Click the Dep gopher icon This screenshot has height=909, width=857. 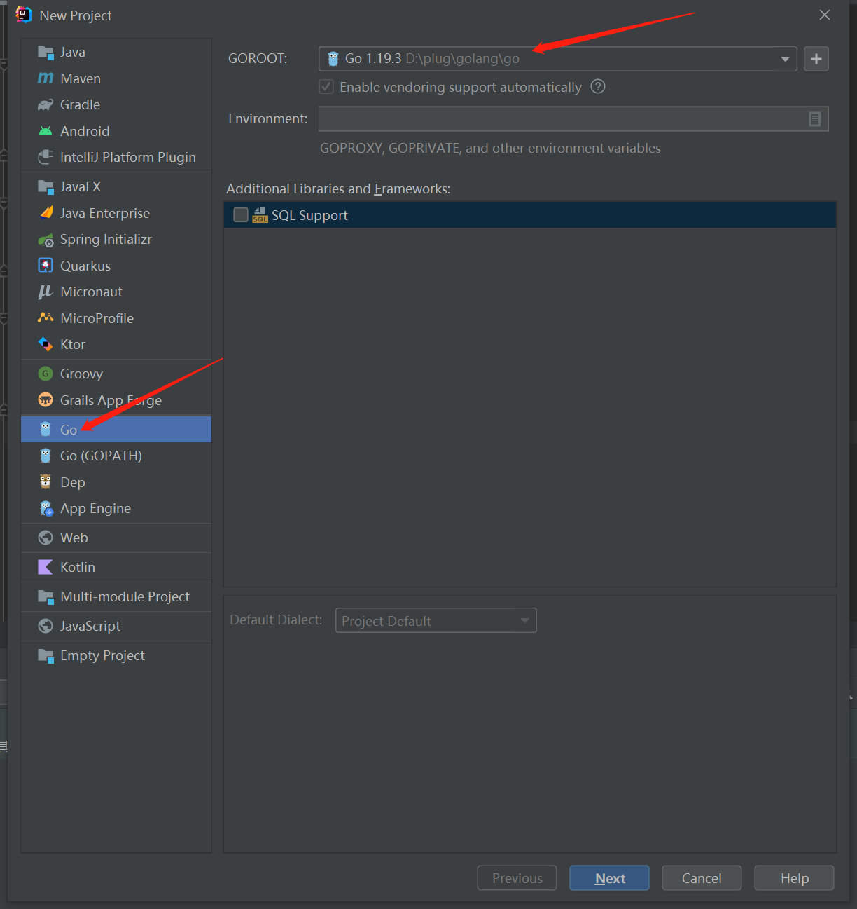point(46,482)
